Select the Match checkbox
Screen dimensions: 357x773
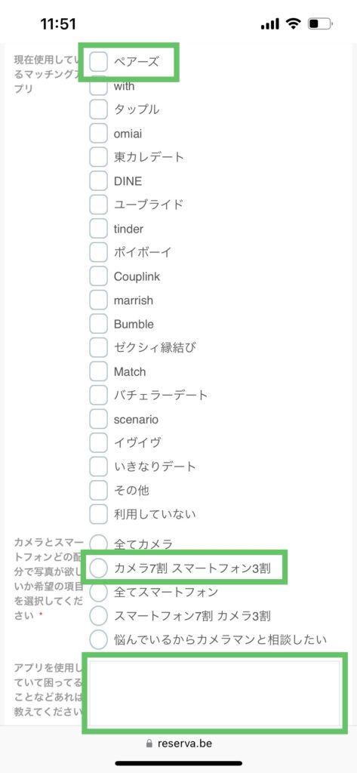coord(99,371)
